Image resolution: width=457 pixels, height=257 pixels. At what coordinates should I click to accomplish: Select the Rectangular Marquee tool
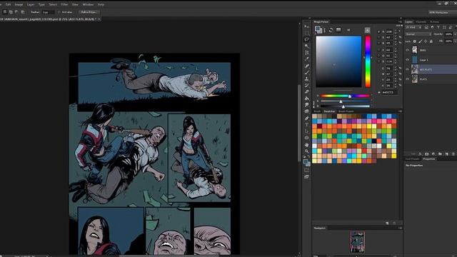coord(306,33)
